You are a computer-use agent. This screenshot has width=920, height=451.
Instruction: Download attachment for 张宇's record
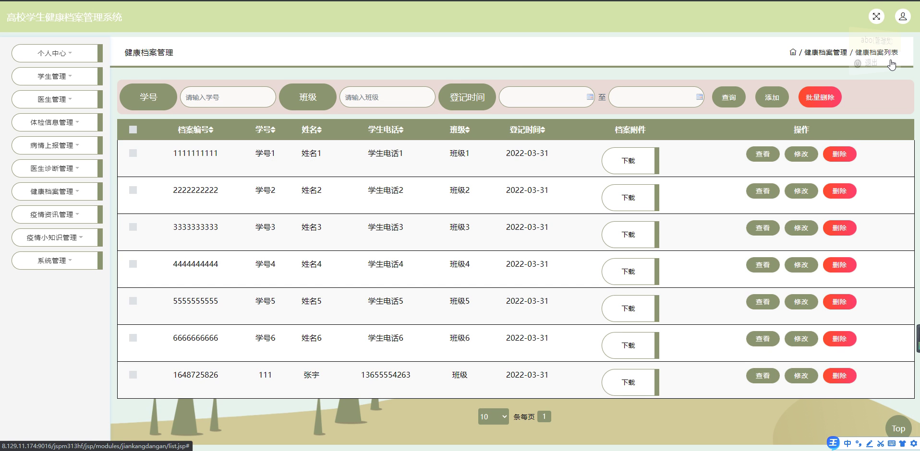pos(630,382)
